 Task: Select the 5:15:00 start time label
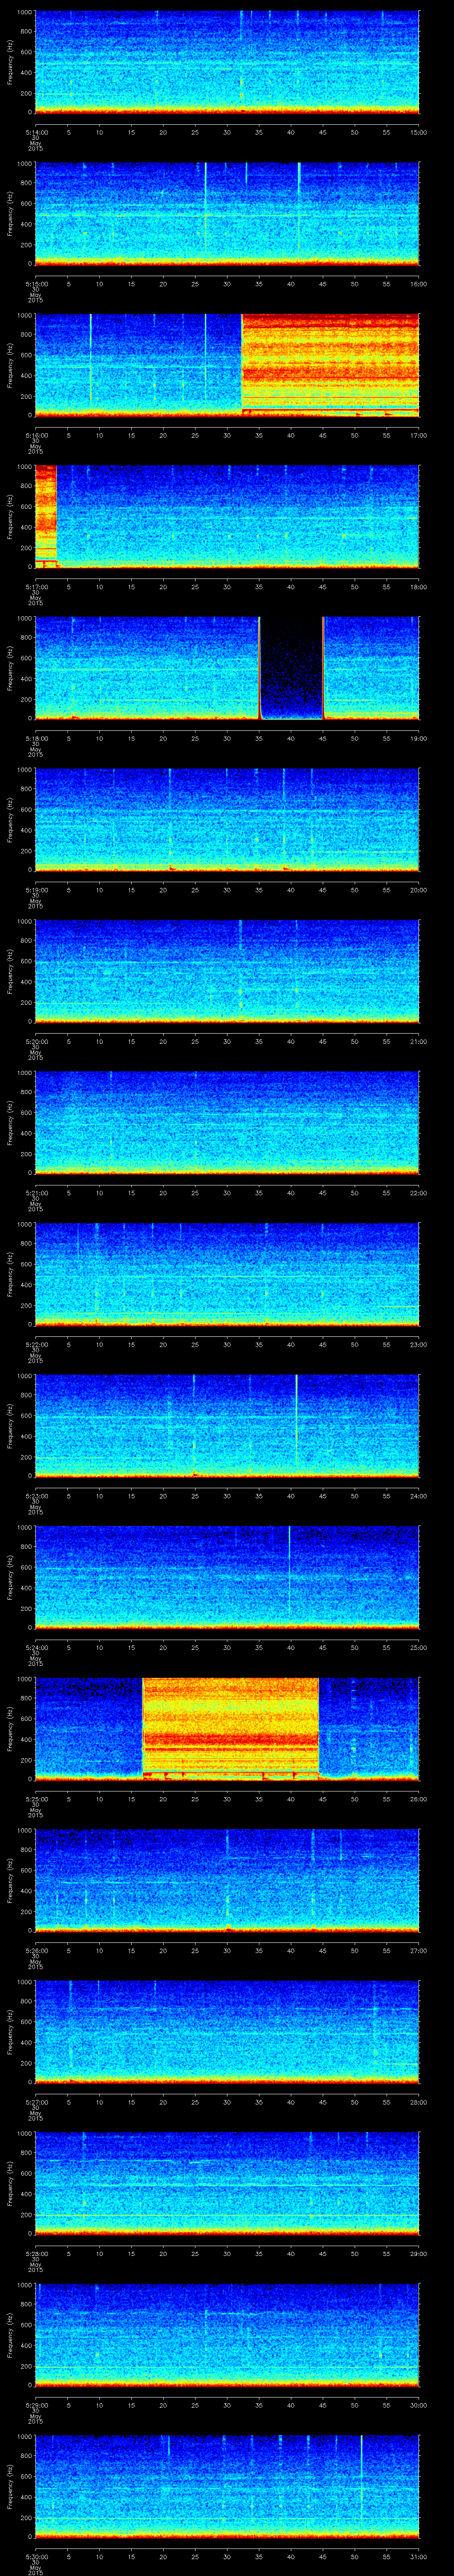pyautogui.click(x=36, y=284)
